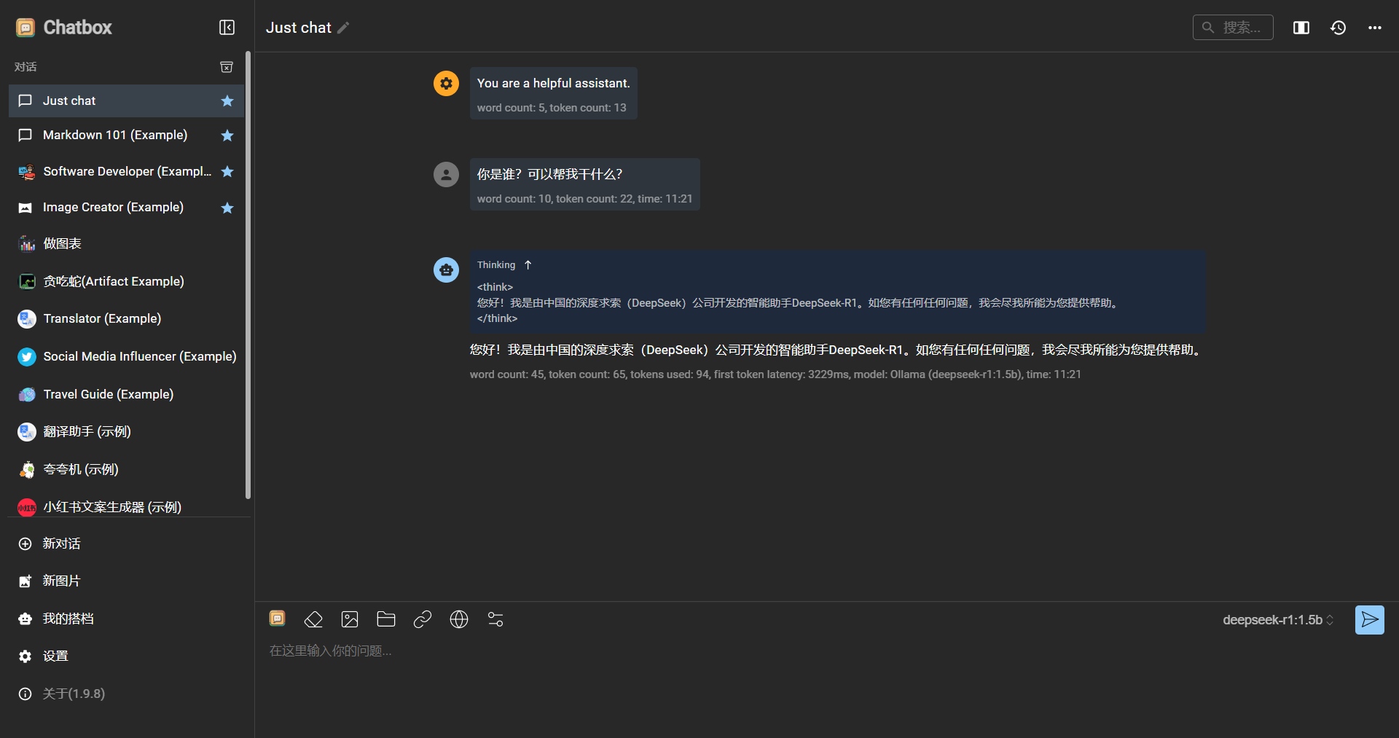This screenshot has height=738, width=1399.
Task: Attach an image with picture icon
Action: [x=350, y=620]
